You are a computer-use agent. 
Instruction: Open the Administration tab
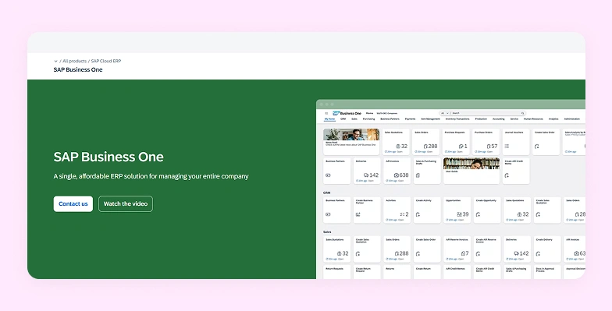pyautogui.click(x=571, y=119)
